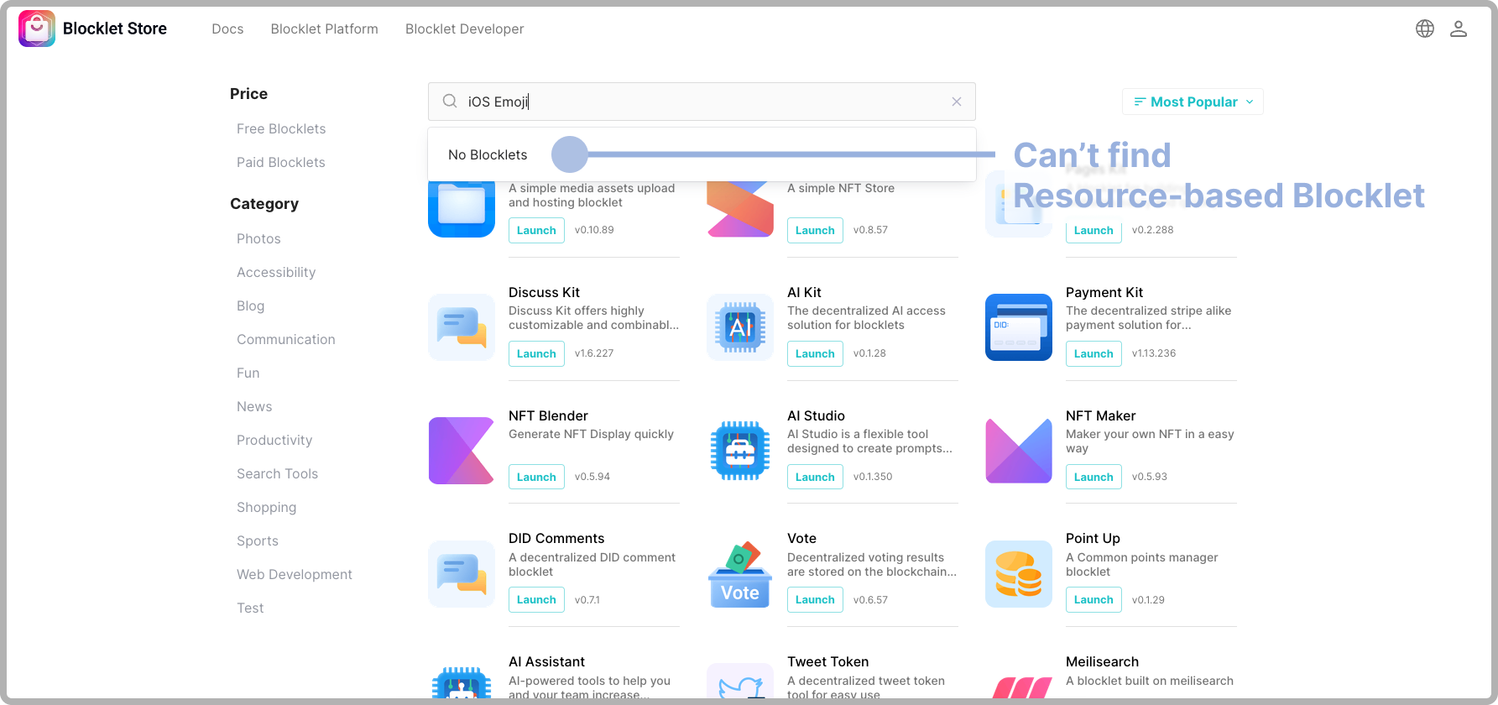
Task: Click the Point Up coins icon
Action: pos(1018,574)
